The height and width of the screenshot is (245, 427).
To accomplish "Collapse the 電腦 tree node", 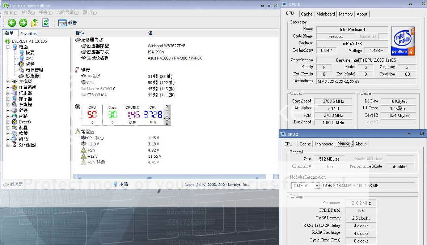I will pyautogui.click(x=8, y=47).
